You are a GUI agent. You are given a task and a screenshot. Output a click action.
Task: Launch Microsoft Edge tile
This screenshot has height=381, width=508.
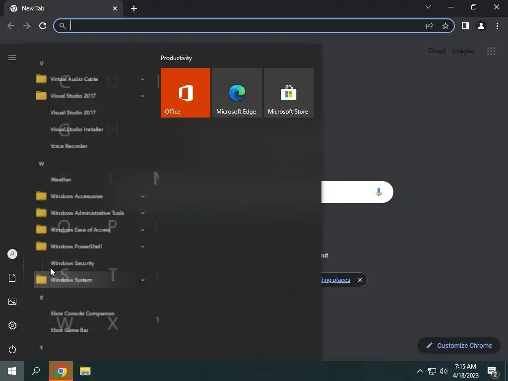(237, 93)
